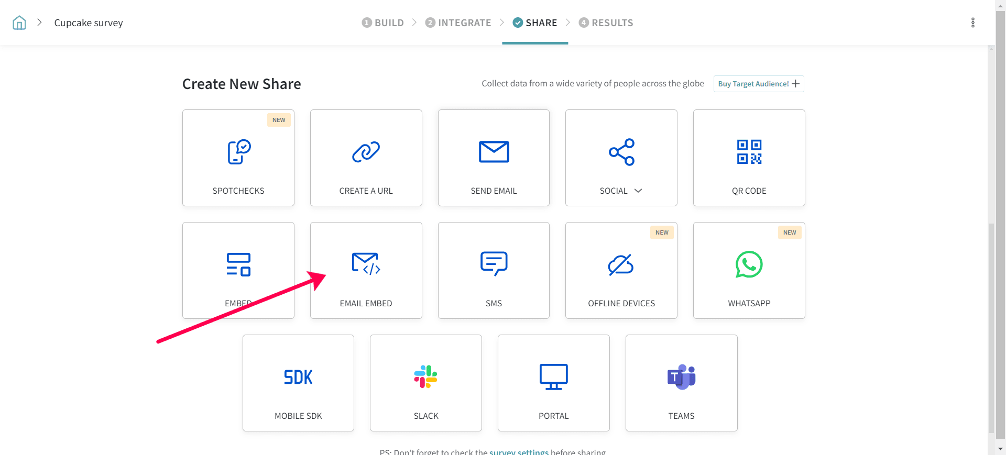The width and height of the screenshot is (1006, 455).
Task: Choose the Send Email envelope icon
Action: pos(494,152)
